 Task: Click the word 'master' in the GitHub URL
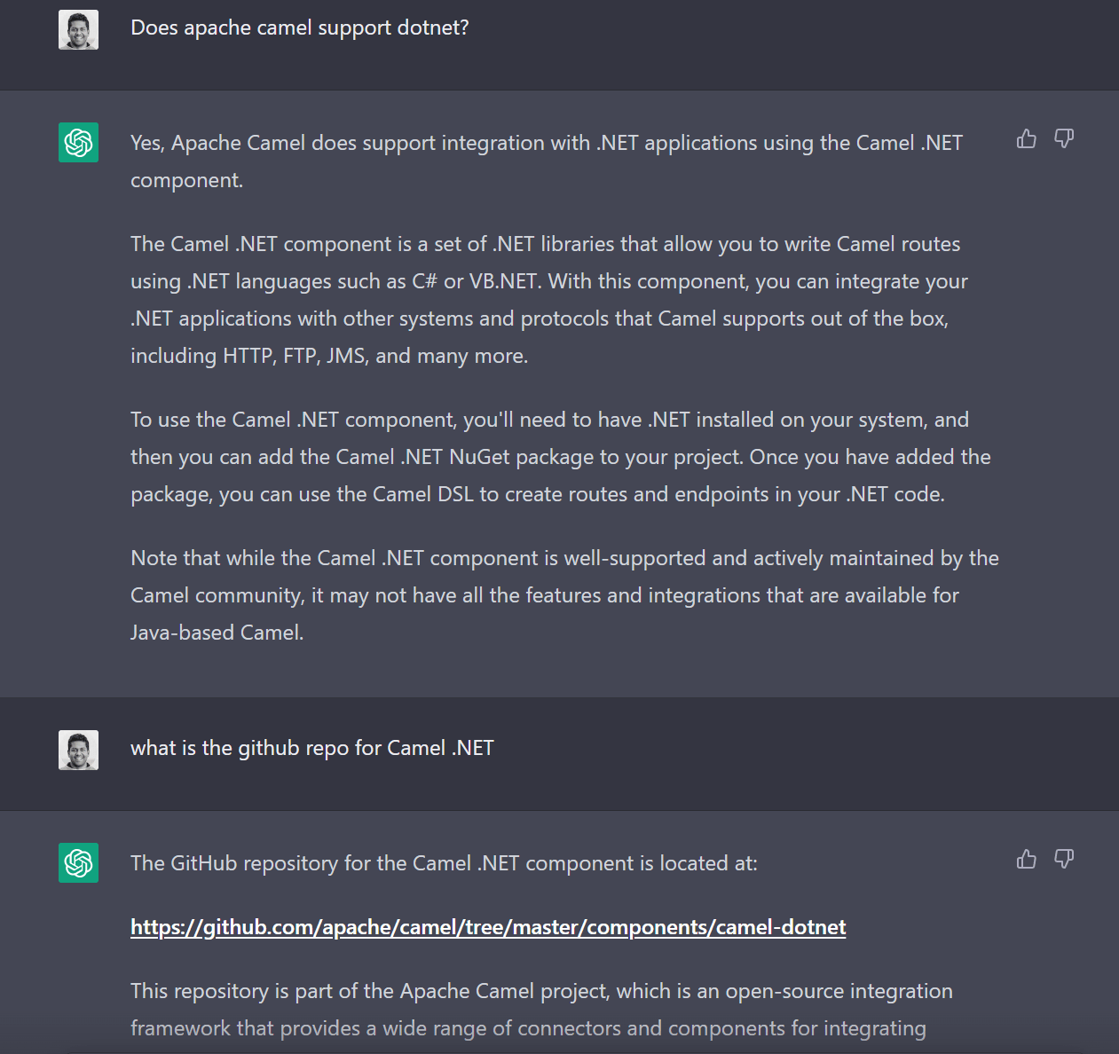[x=544, y=926]
